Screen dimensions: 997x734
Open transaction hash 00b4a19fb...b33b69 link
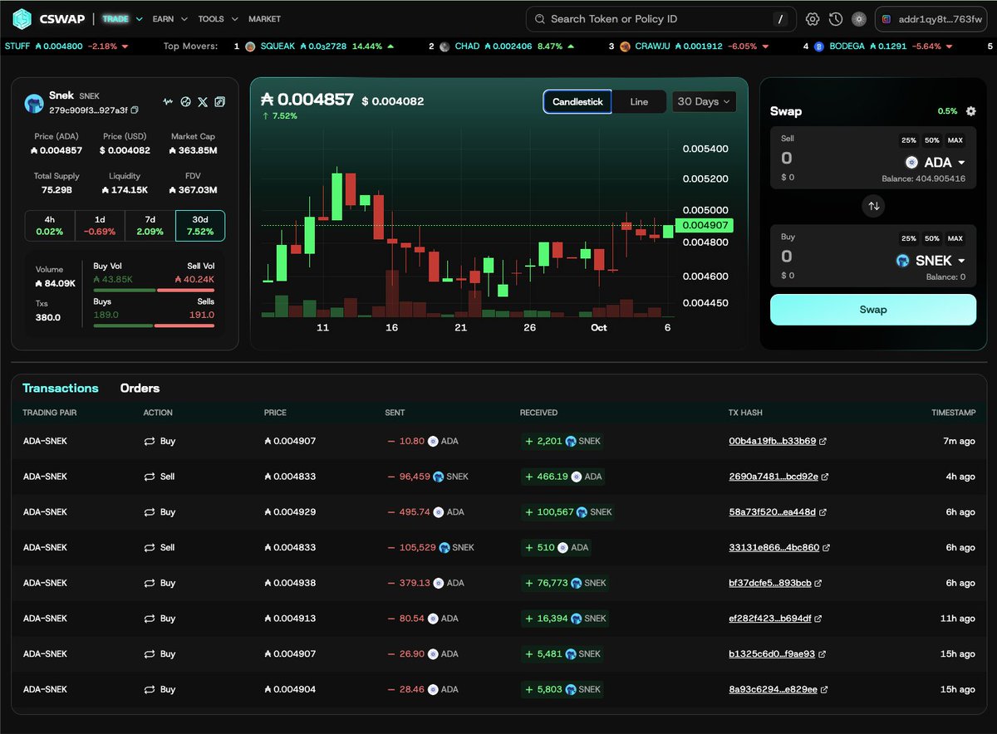click(x=772, y=442)
